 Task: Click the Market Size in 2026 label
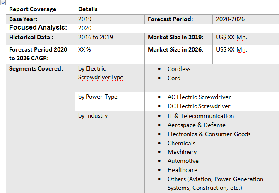click(176, 49)
